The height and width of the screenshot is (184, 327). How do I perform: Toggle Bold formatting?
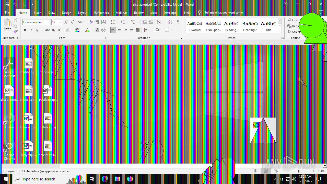tap(25, 30)
